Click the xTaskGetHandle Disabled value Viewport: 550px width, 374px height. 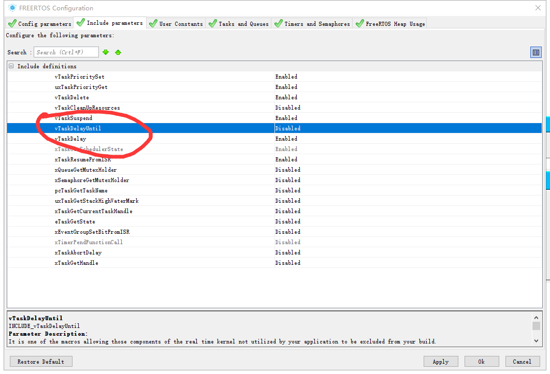287,263
